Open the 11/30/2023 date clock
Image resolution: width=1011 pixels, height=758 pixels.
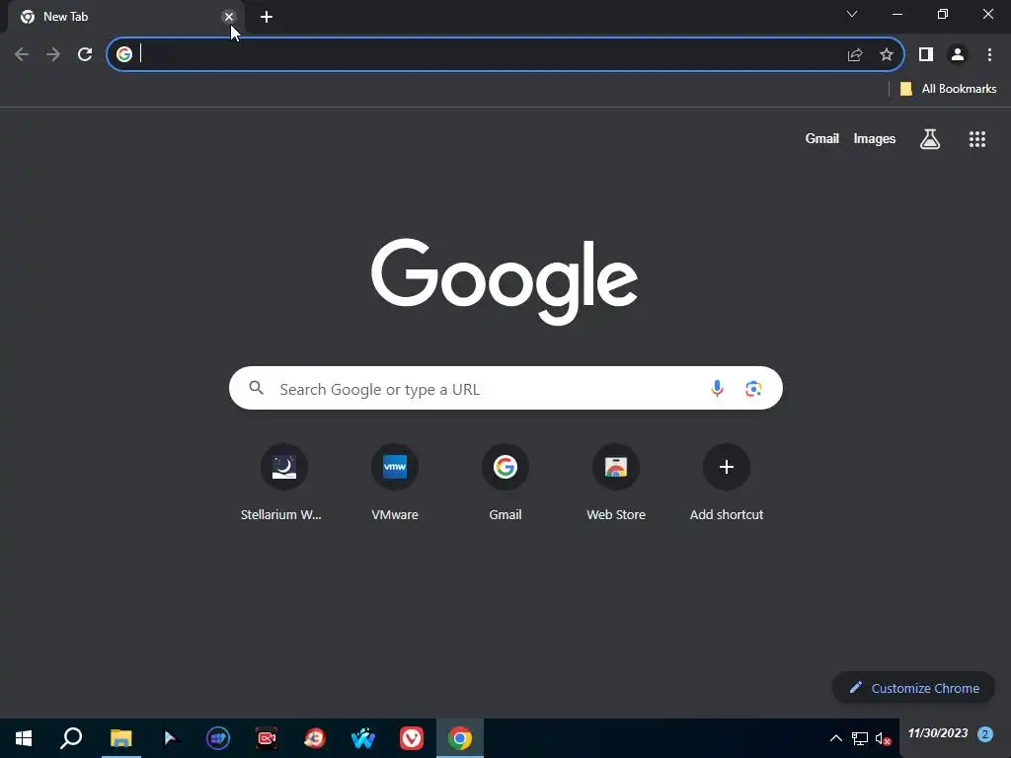tap(938, 733)
